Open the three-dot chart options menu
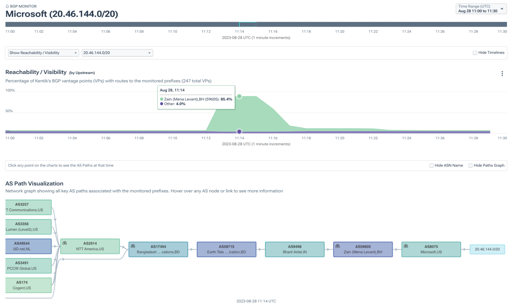This screenshot has width=513, height=306. point(502,74)
